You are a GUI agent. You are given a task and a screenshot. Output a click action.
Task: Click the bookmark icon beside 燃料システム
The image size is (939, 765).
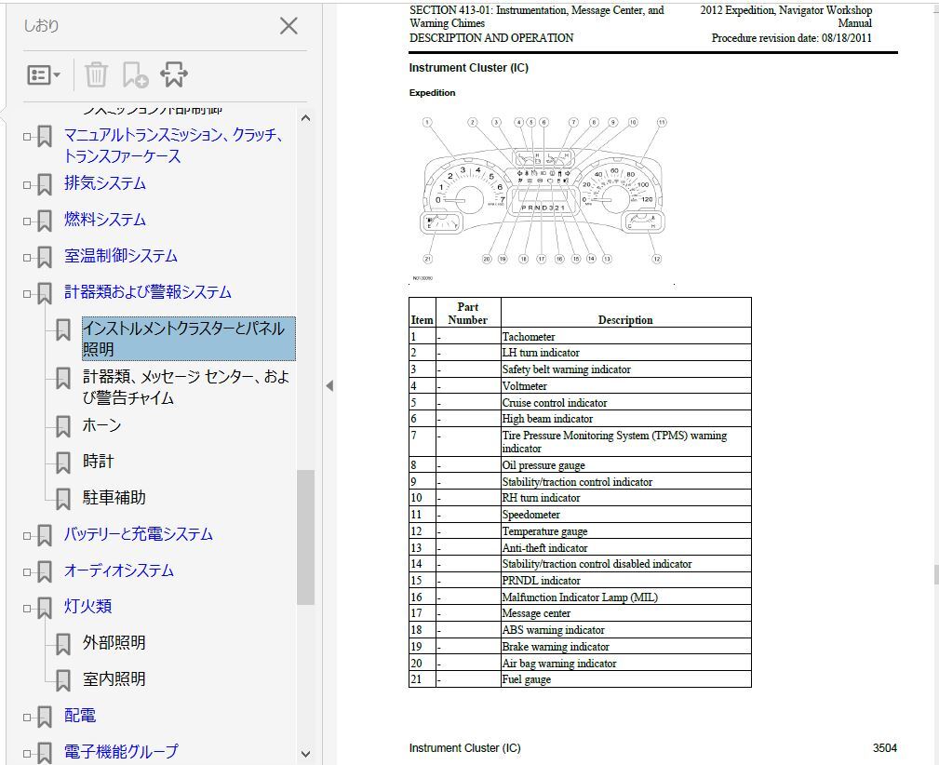pyautogui.click(x=45, y=221)
